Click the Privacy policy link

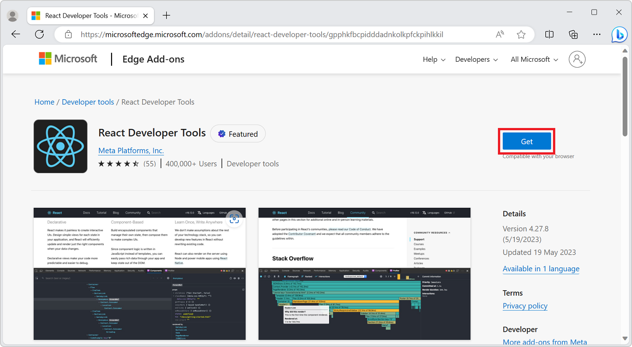click(525, 306)
